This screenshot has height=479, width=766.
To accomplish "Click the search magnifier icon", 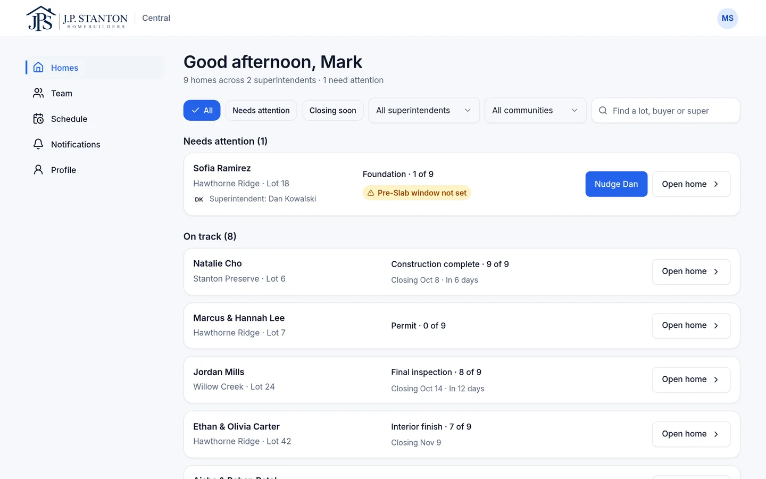I will [x=603, y=111].
